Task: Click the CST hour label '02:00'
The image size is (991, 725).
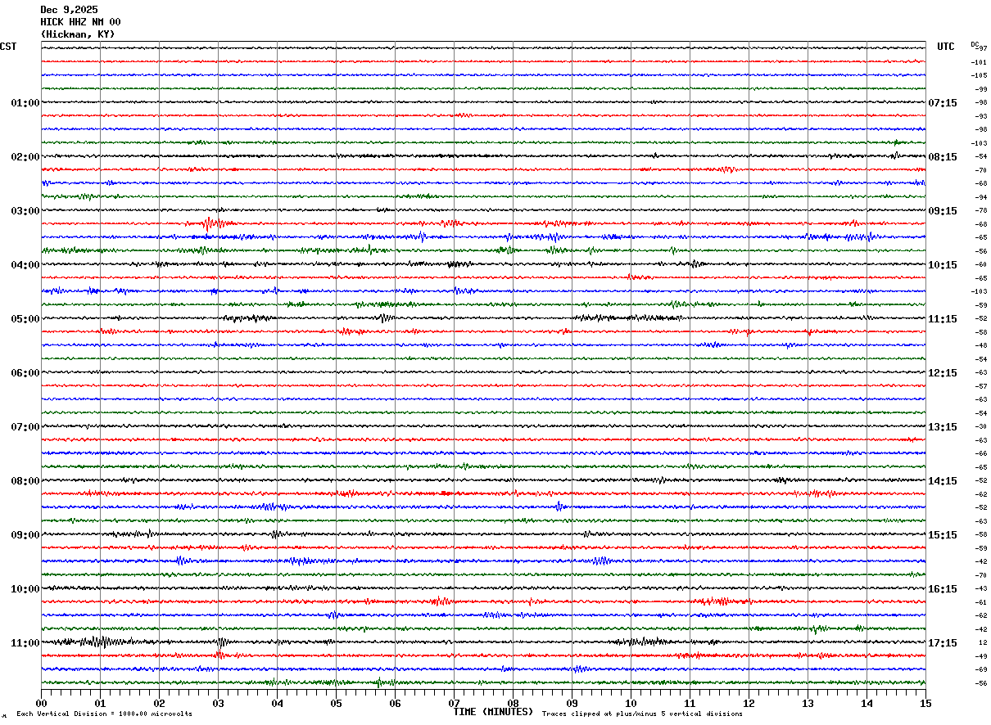Action: (25, 157)
